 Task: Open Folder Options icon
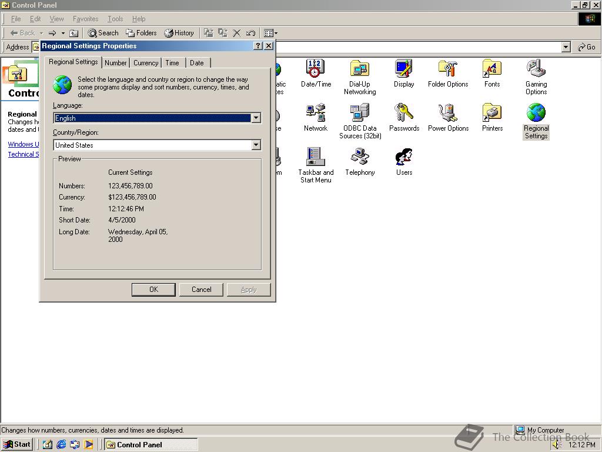(448, 73)
